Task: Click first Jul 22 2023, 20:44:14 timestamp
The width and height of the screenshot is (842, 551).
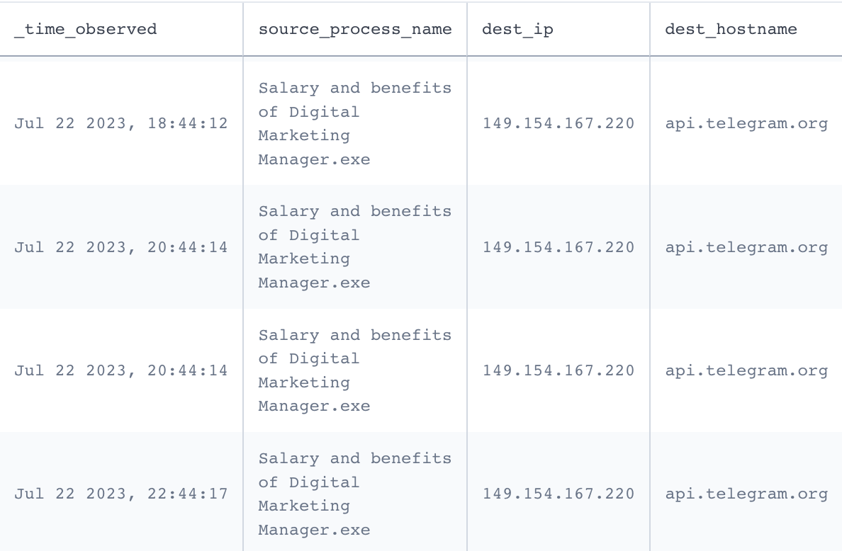Action: 120,247
